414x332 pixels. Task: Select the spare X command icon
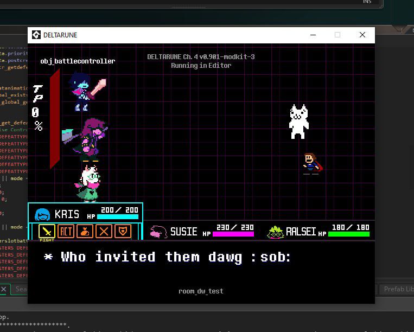[104, 231]
